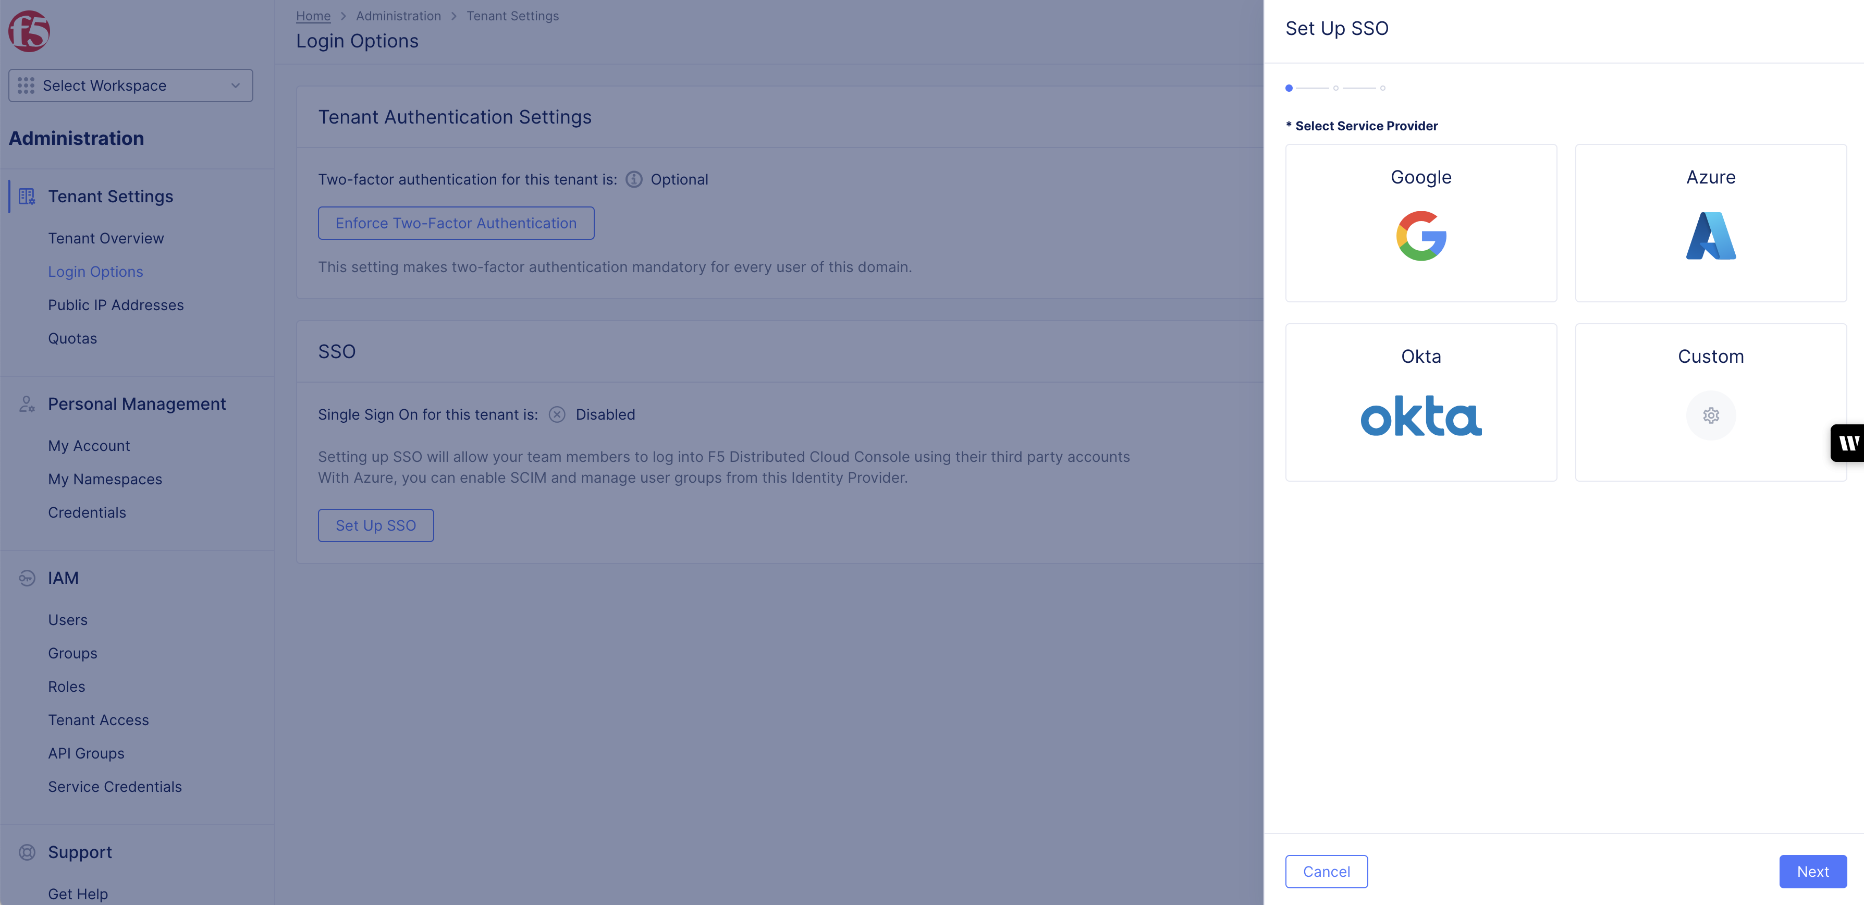Viewport: 1864px width, 905px height.
Task: Cancel the SSO setup
Action: pos(1327,871)
